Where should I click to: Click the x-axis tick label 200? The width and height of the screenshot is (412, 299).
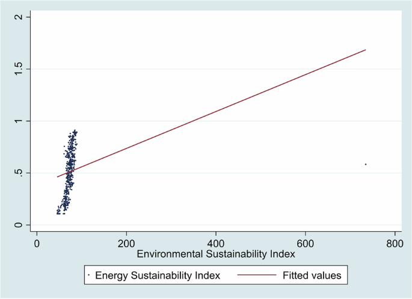(126, 243)
